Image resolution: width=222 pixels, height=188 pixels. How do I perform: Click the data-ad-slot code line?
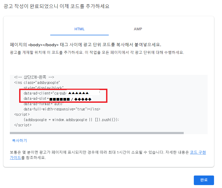pos(57,99)
